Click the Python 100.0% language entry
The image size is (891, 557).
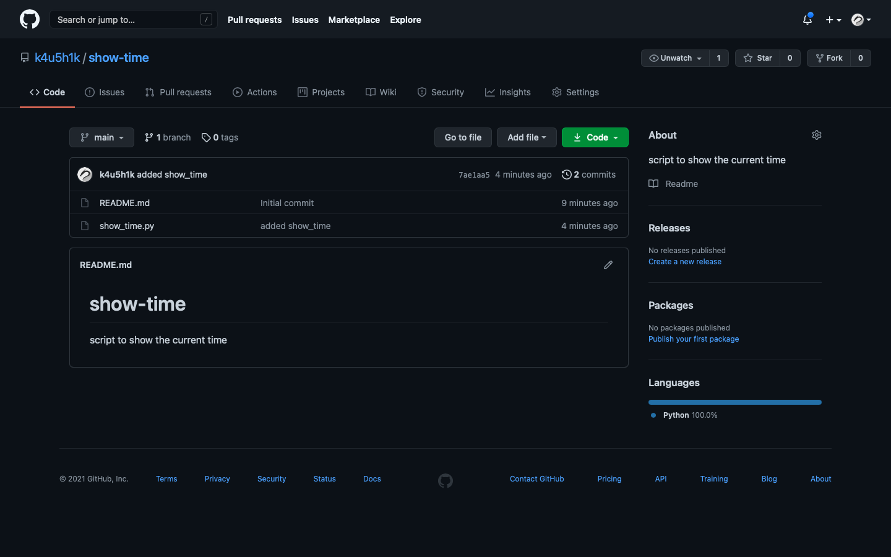[x=684, y=415]
